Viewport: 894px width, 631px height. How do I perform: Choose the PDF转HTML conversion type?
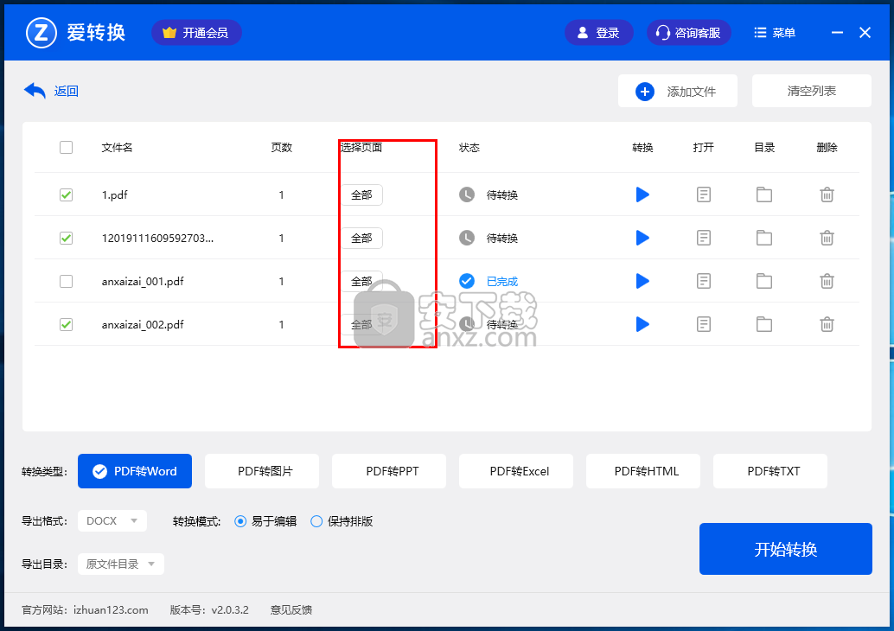coord(643,471)
